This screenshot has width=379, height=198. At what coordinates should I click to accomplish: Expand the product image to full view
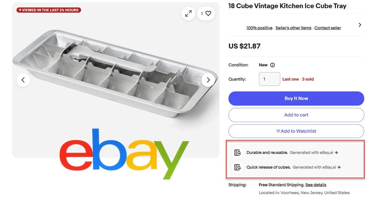coord(188,14)
